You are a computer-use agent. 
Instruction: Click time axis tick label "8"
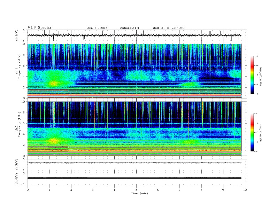pos(201,190)
